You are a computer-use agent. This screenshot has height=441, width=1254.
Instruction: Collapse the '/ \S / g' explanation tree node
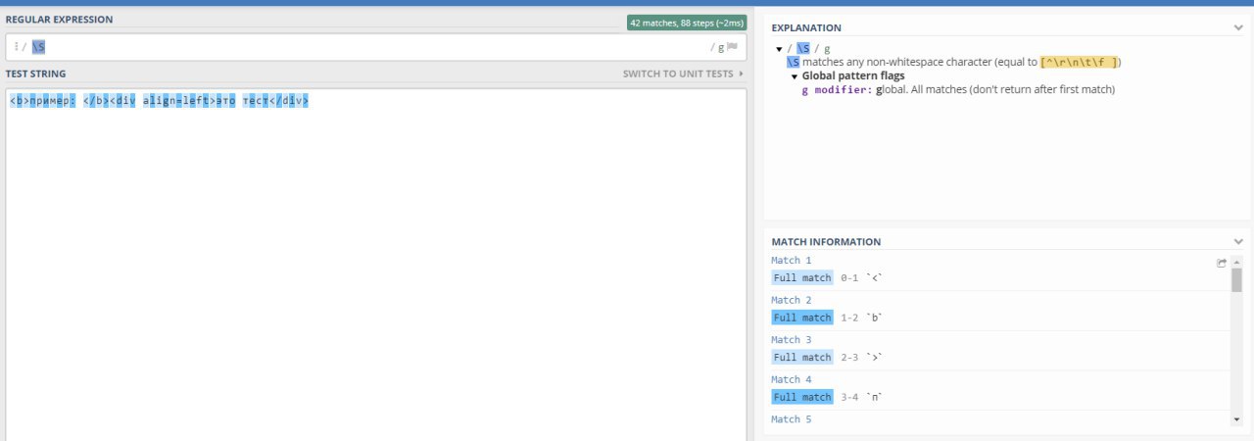[x=779, y=48]
